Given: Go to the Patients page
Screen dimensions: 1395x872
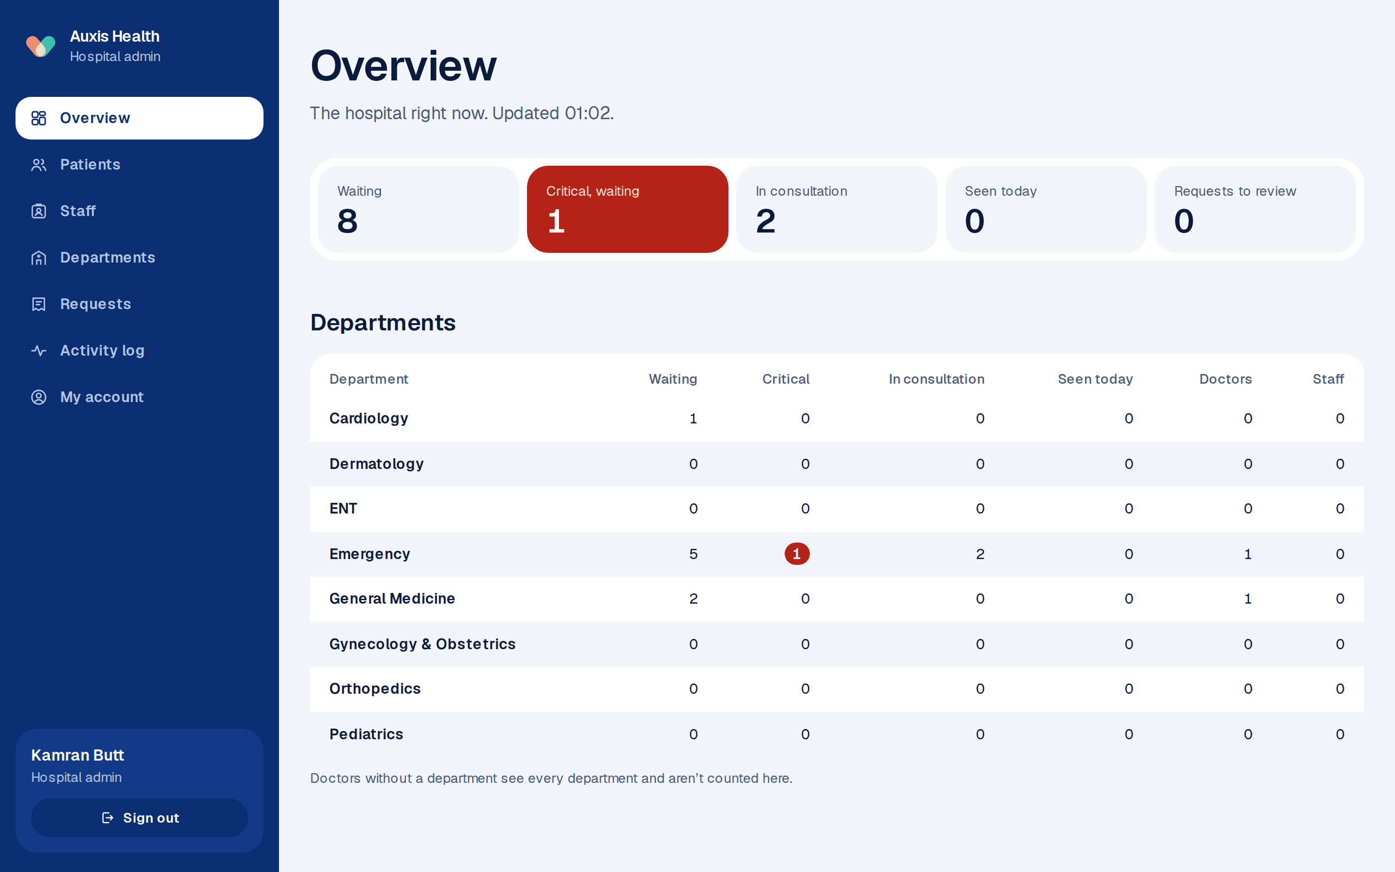Looking at the screenshot, I should [139, 165].
